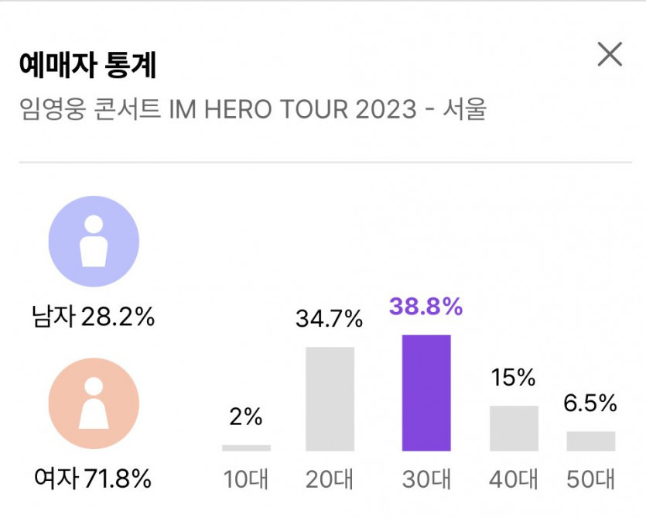The width and height of the screenshot is (646, 518).
Task: Tap the 2% value label
Action: tap(246, 417)
